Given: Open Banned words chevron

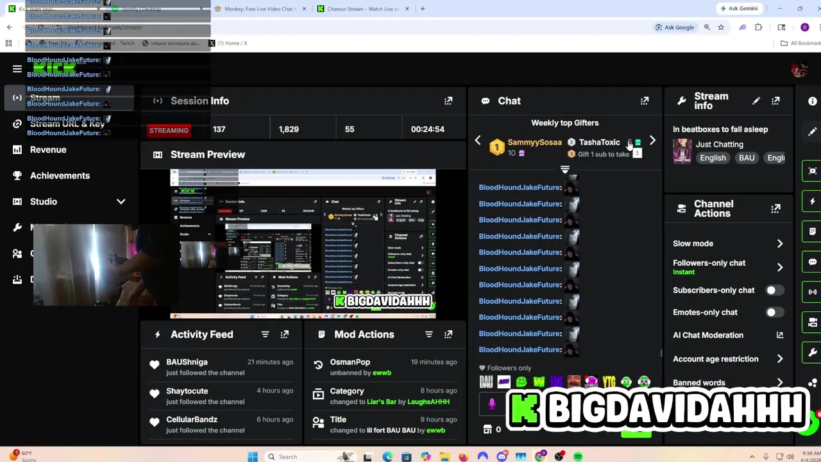Looking at the screenshot, I should point(780,383).
